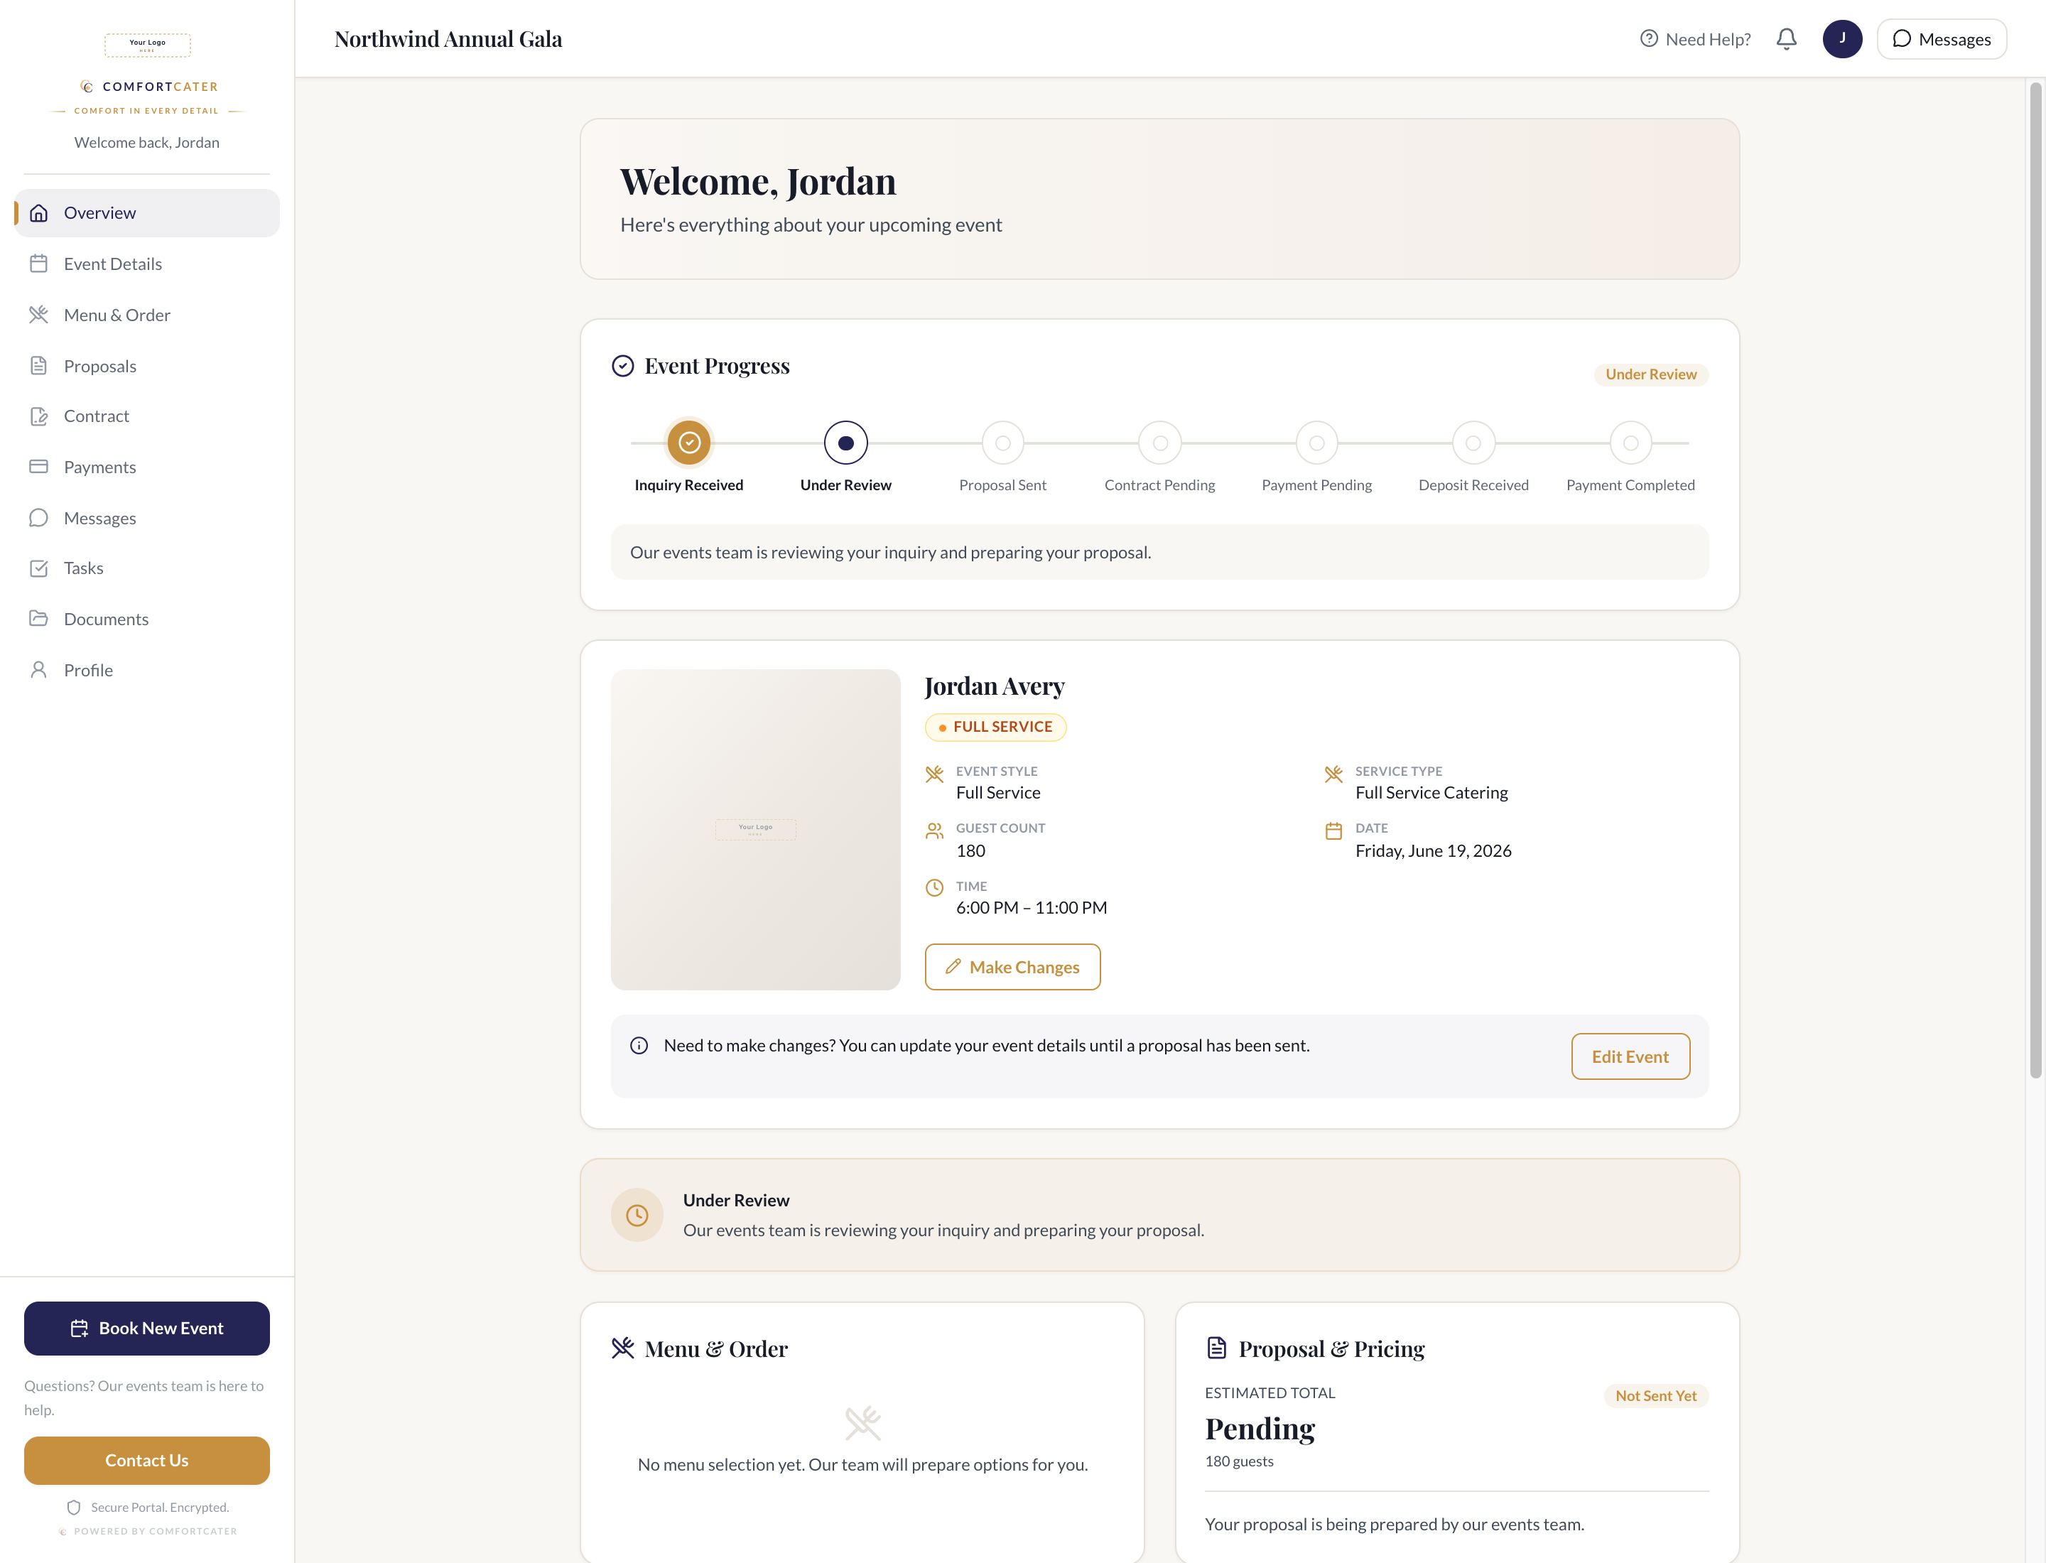The image size is (2046, 1563).
Task: Click the event image placeholder thumbnail
Action: click(x=755, y=829)
